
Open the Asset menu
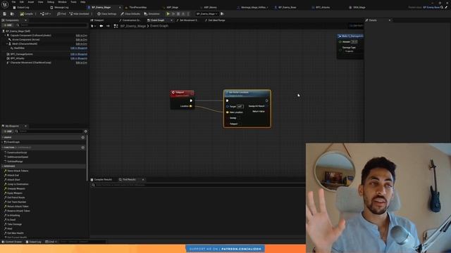pos(30,2)
